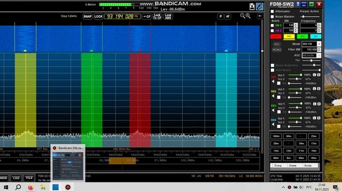Toggle RX1 left channel L button

click(x=314, y=75)
